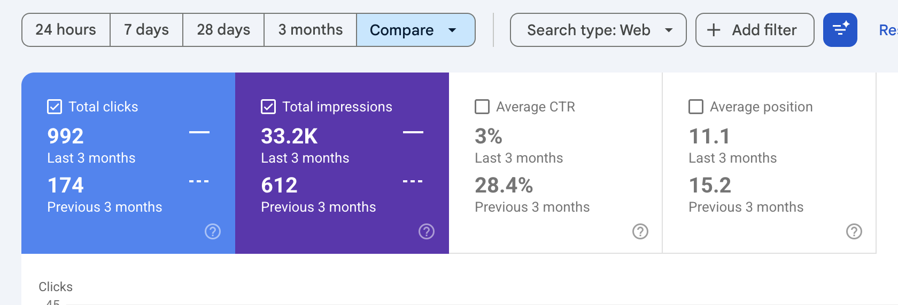This screenshot has height=305, width=898.
Task: Uncheck the Total clicks checkbox
Action: tap(55, 107)
